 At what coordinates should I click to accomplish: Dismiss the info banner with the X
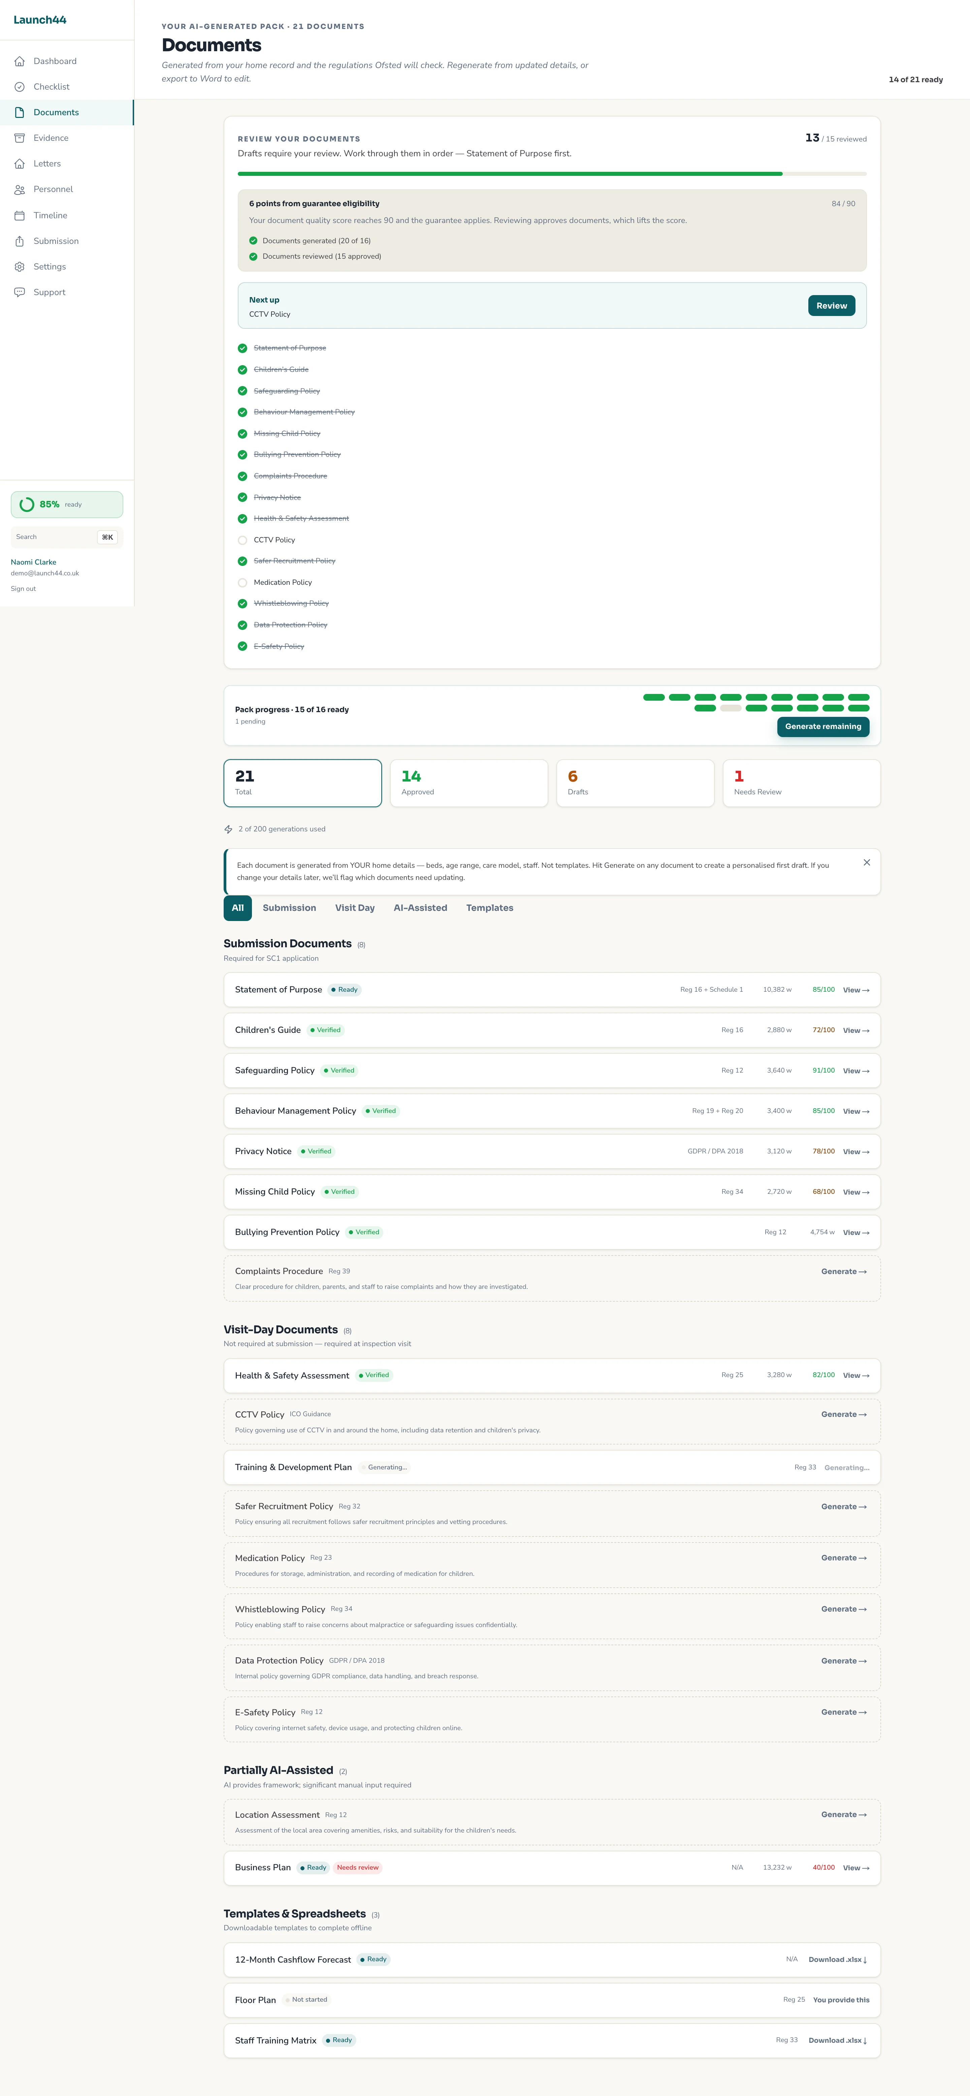pyautogui.click(x=867, y=862)
